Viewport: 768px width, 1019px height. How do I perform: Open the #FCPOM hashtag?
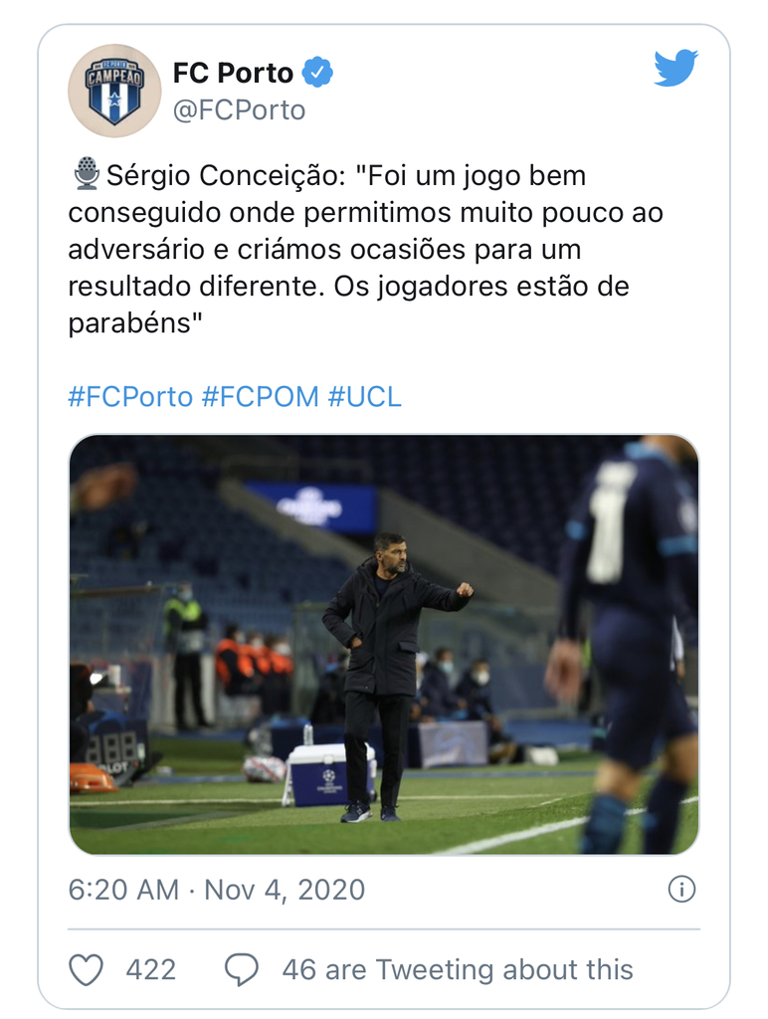[x=261, y=396]
